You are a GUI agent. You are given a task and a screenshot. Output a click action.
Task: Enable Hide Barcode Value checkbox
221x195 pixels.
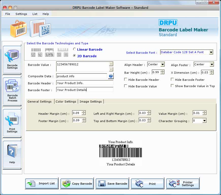(x=126, y=86)
